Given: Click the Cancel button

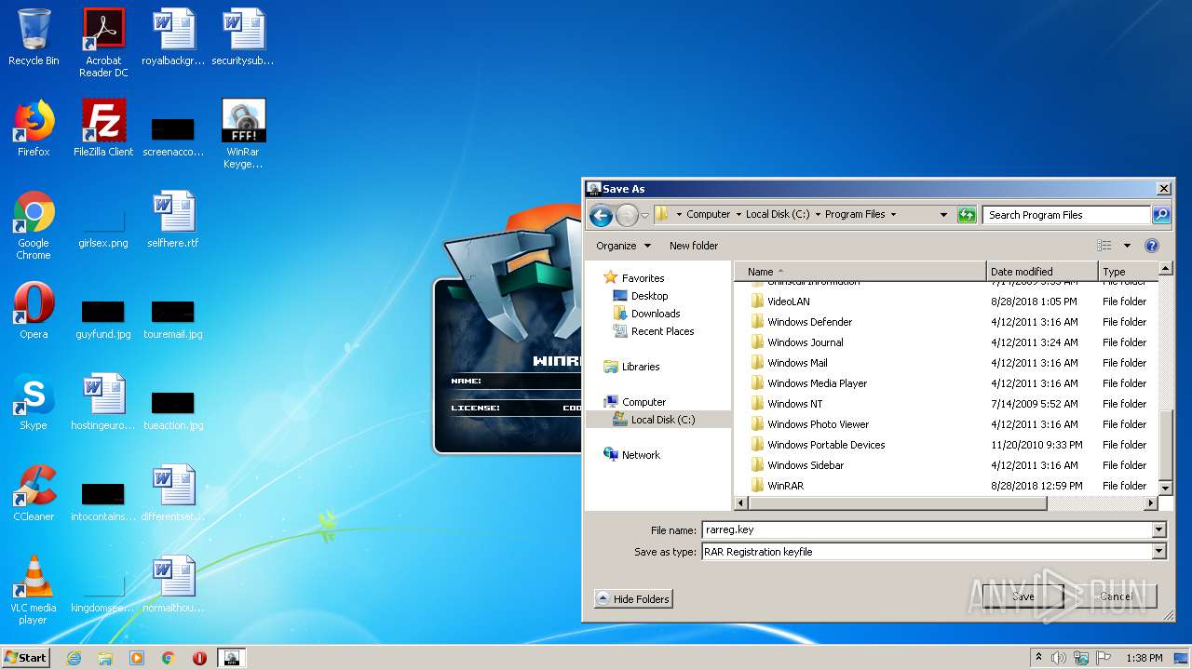Looking at the screenshot, I should pyautogui.click(x=1116, y=596).
